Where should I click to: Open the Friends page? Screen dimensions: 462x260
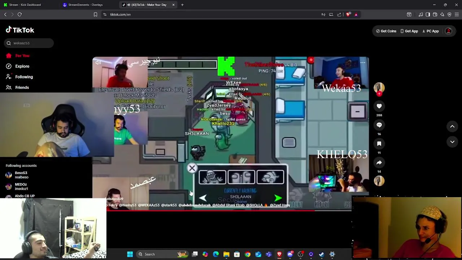(17, 87)
